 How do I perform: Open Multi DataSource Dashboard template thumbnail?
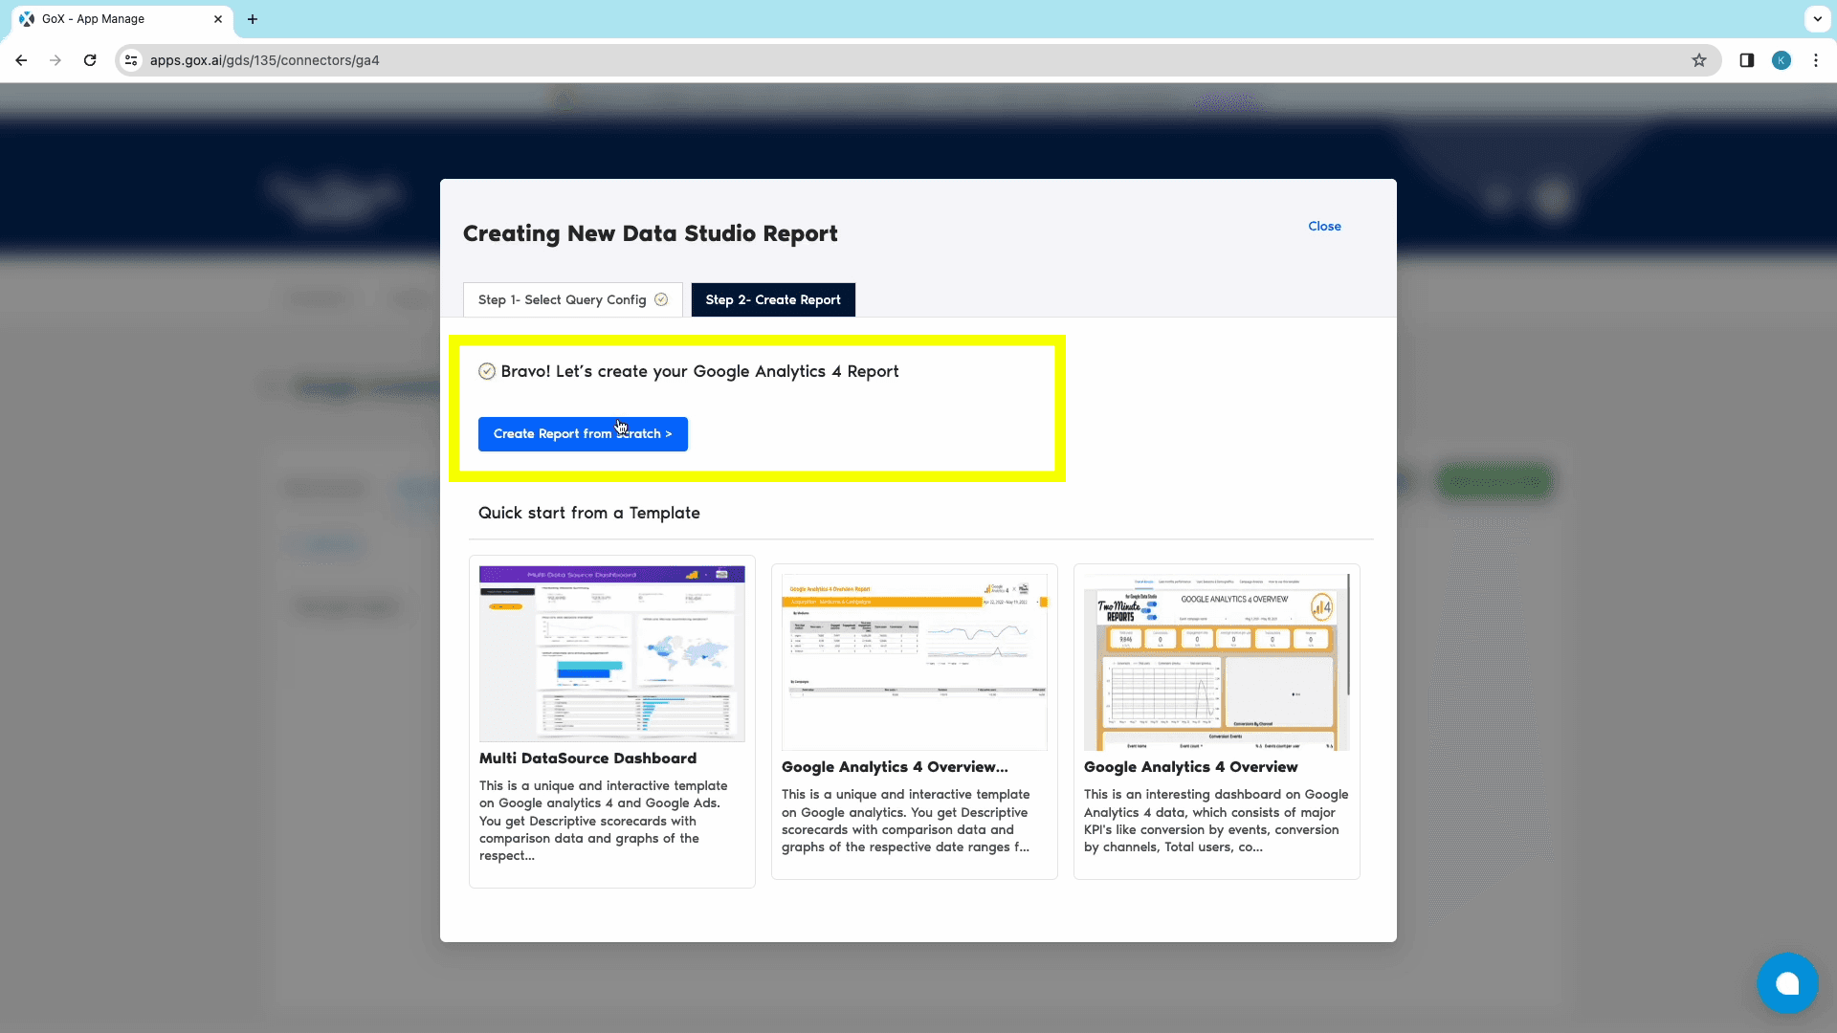pyautogui.click(x=612, y=653)
